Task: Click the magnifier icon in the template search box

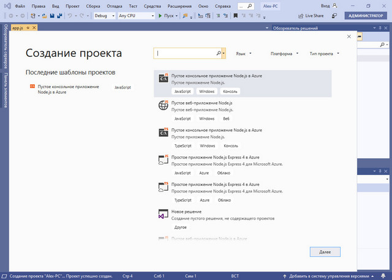Action: pyautogui.click(x=219, y=54)
